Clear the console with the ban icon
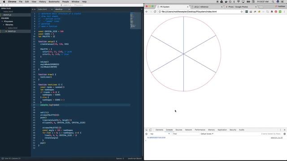The image size is (287, 161). pos(147,134)
